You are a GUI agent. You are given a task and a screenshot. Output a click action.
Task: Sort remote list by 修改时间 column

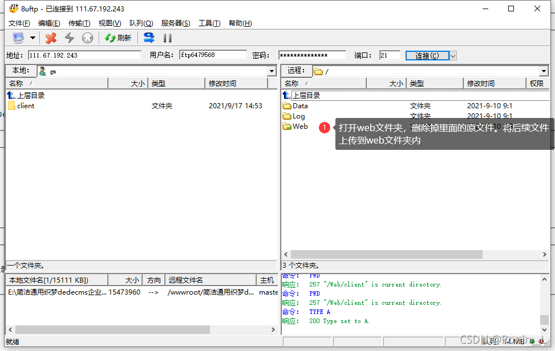pos(495,83)
